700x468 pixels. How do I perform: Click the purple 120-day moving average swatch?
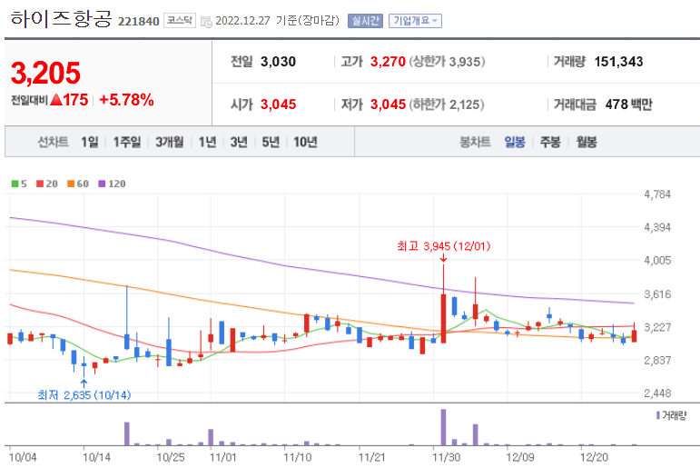pyautogui.click(x=102, y=184)
